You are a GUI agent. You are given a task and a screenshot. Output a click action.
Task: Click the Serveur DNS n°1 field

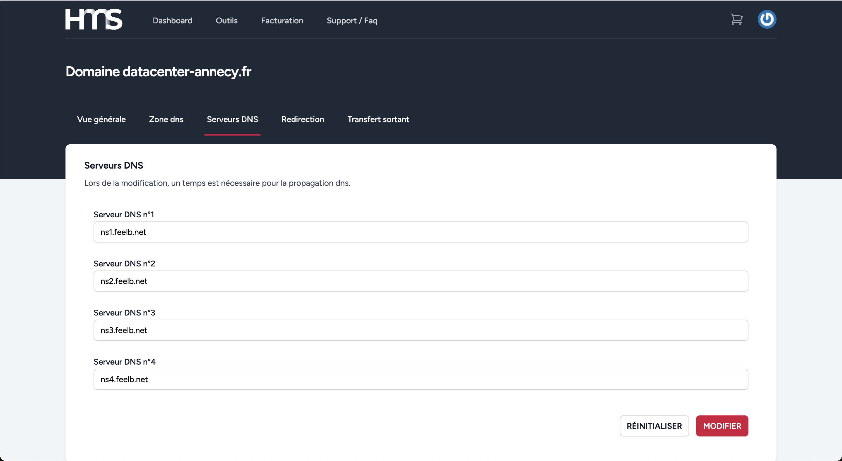coord(420,232)
